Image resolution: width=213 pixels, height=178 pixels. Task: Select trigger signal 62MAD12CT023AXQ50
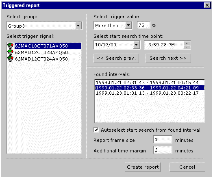pyautogui.click(x=41, y=52)
